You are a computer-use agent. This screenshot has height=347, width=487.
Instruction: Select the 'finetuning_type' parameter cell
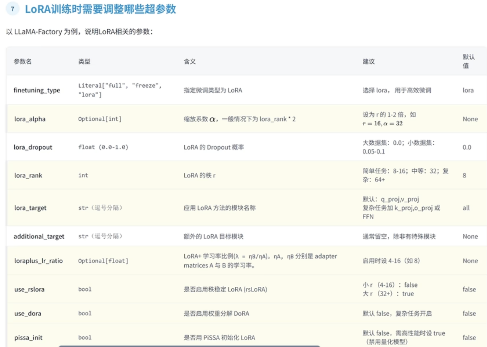(x=37, y=90)
